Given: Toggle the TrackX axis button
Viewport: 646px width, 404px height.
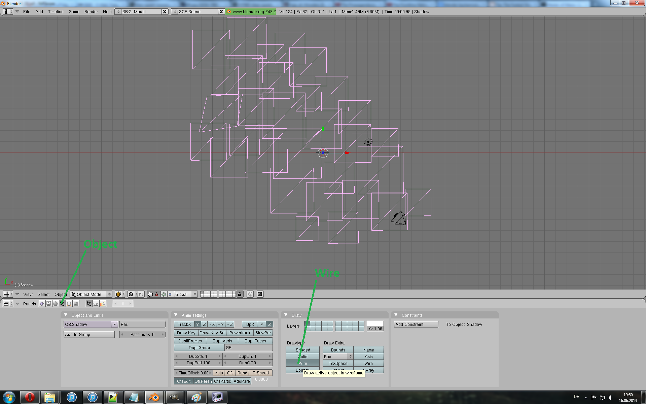Looking at the screenshot, I should [184, 324].
